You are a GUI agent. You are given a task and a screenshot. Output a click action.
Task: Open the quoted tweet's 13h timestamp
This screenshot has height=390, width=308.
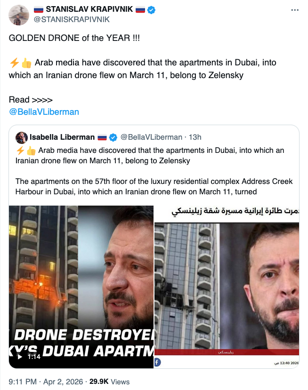[x=195, y=137]
